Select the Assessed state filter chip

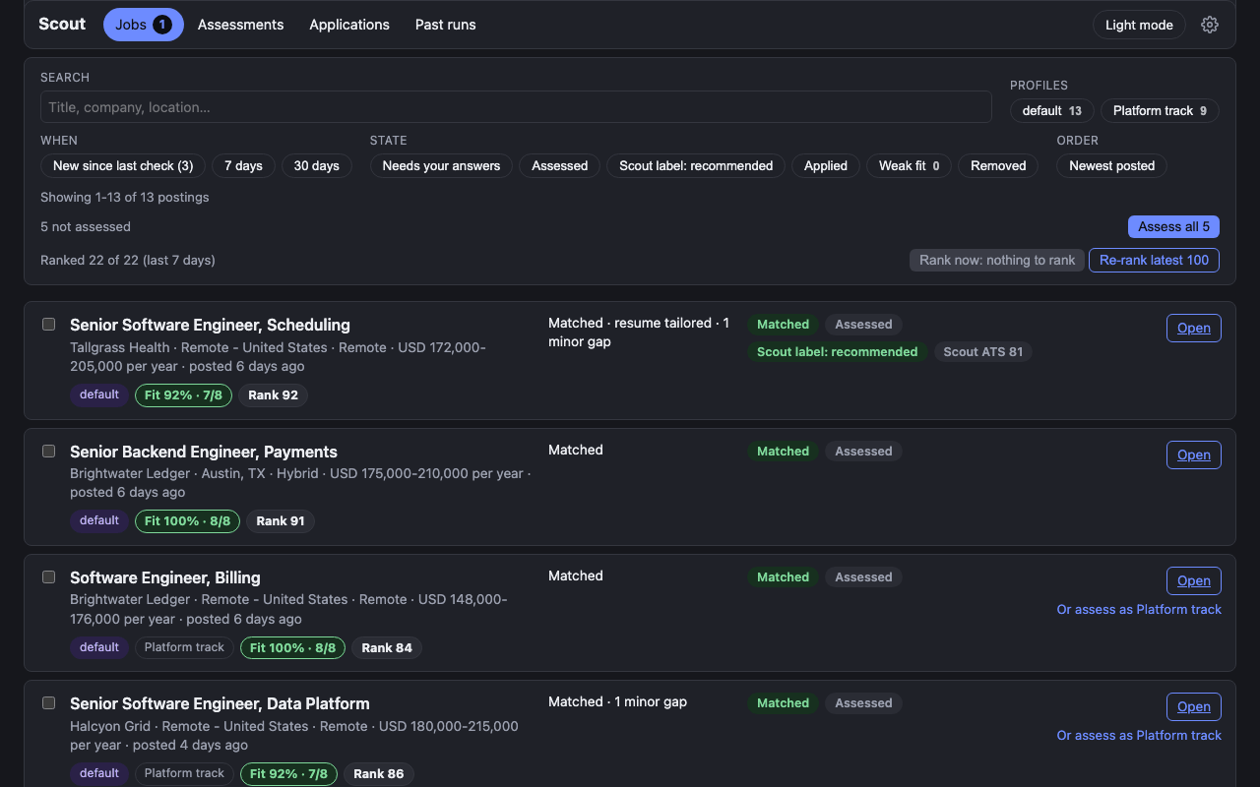point(560,166)
